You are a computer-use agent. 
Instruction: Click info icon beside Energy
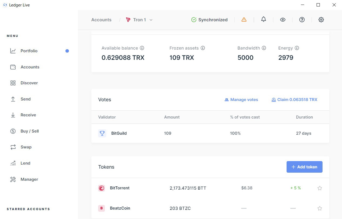pos(297,48)
